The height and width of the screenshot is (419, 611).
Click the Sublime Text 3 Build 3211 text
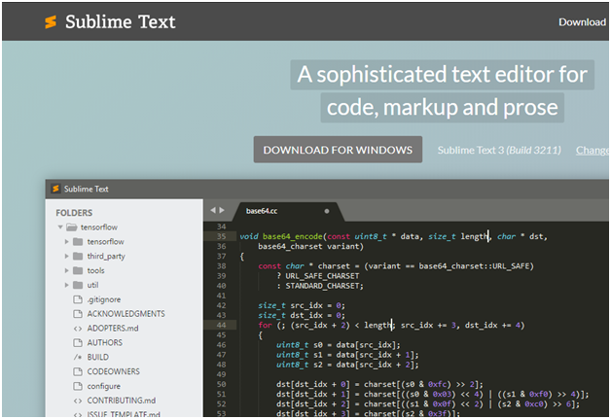(x=499, y=150)
